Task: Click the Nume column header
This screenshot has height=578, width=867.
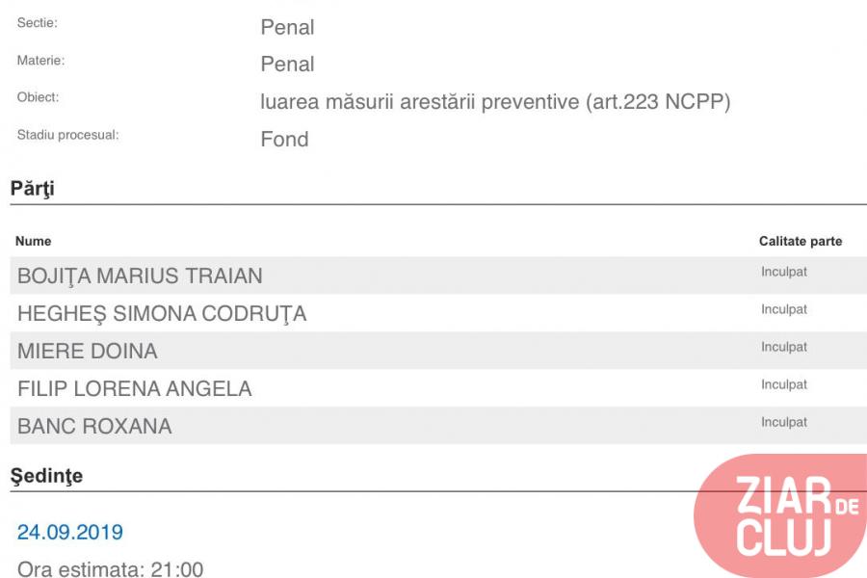Action: 33,241
